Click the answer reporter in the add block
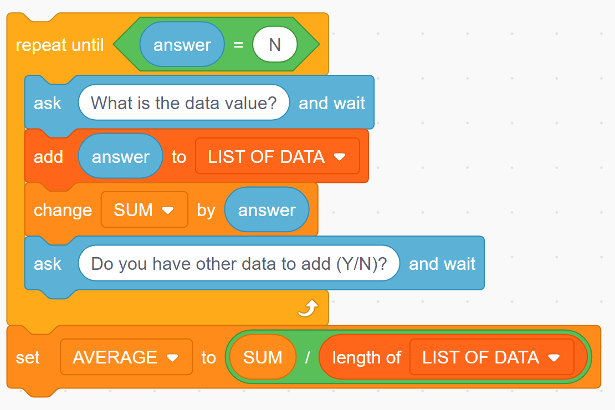The height and width of the screenshot is (410, 615). pyautogui.click(x=120, y=157)
